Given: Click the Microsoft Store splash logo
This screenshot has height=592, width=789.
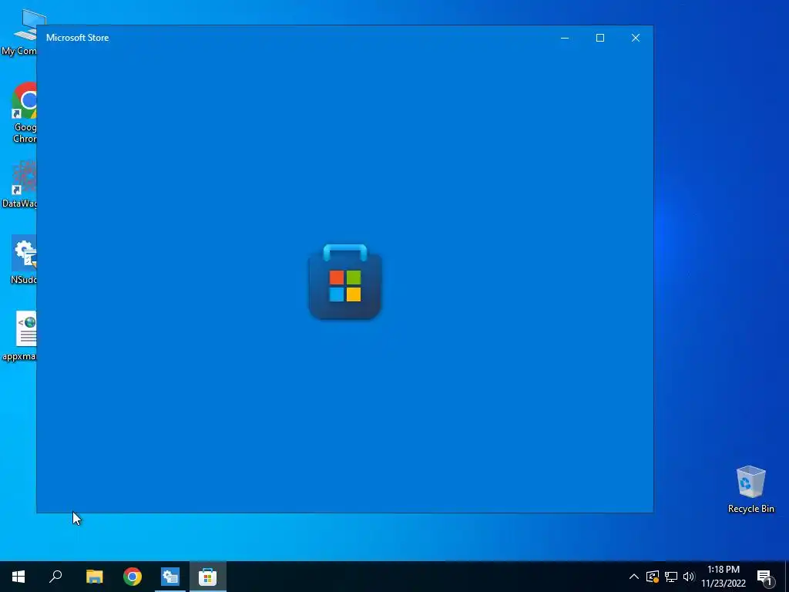Looking at the screenshot, I should tap(344, 281).
